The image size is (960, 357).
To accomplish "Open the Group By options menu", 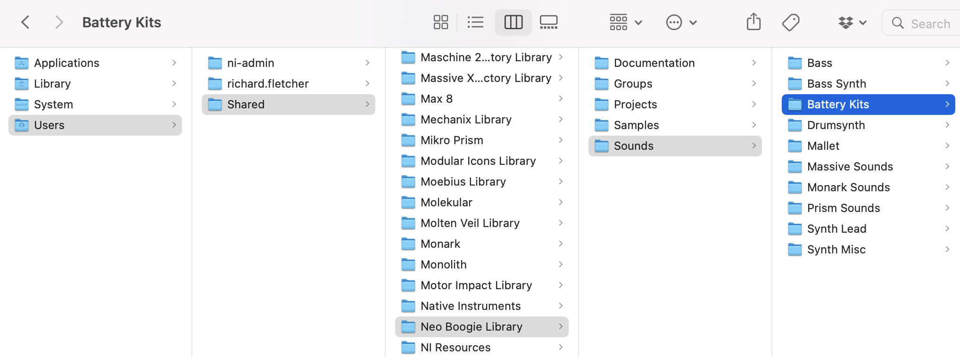I will tap(625, 22).
